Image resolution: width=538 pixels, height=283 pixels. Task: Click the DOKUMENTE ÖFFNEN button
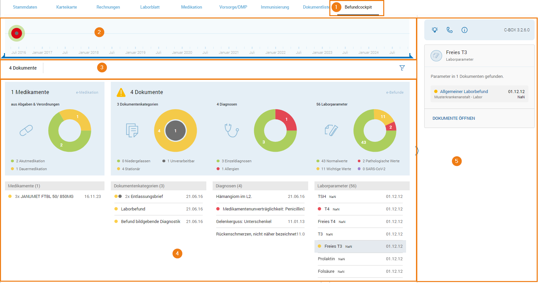pyautogui.click(x=454, y=118)
